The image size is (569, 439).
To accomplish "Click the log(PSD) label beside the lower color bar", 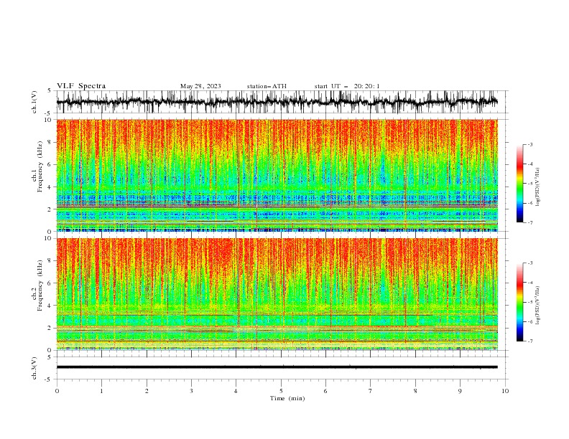I will (x=538, y=306).
